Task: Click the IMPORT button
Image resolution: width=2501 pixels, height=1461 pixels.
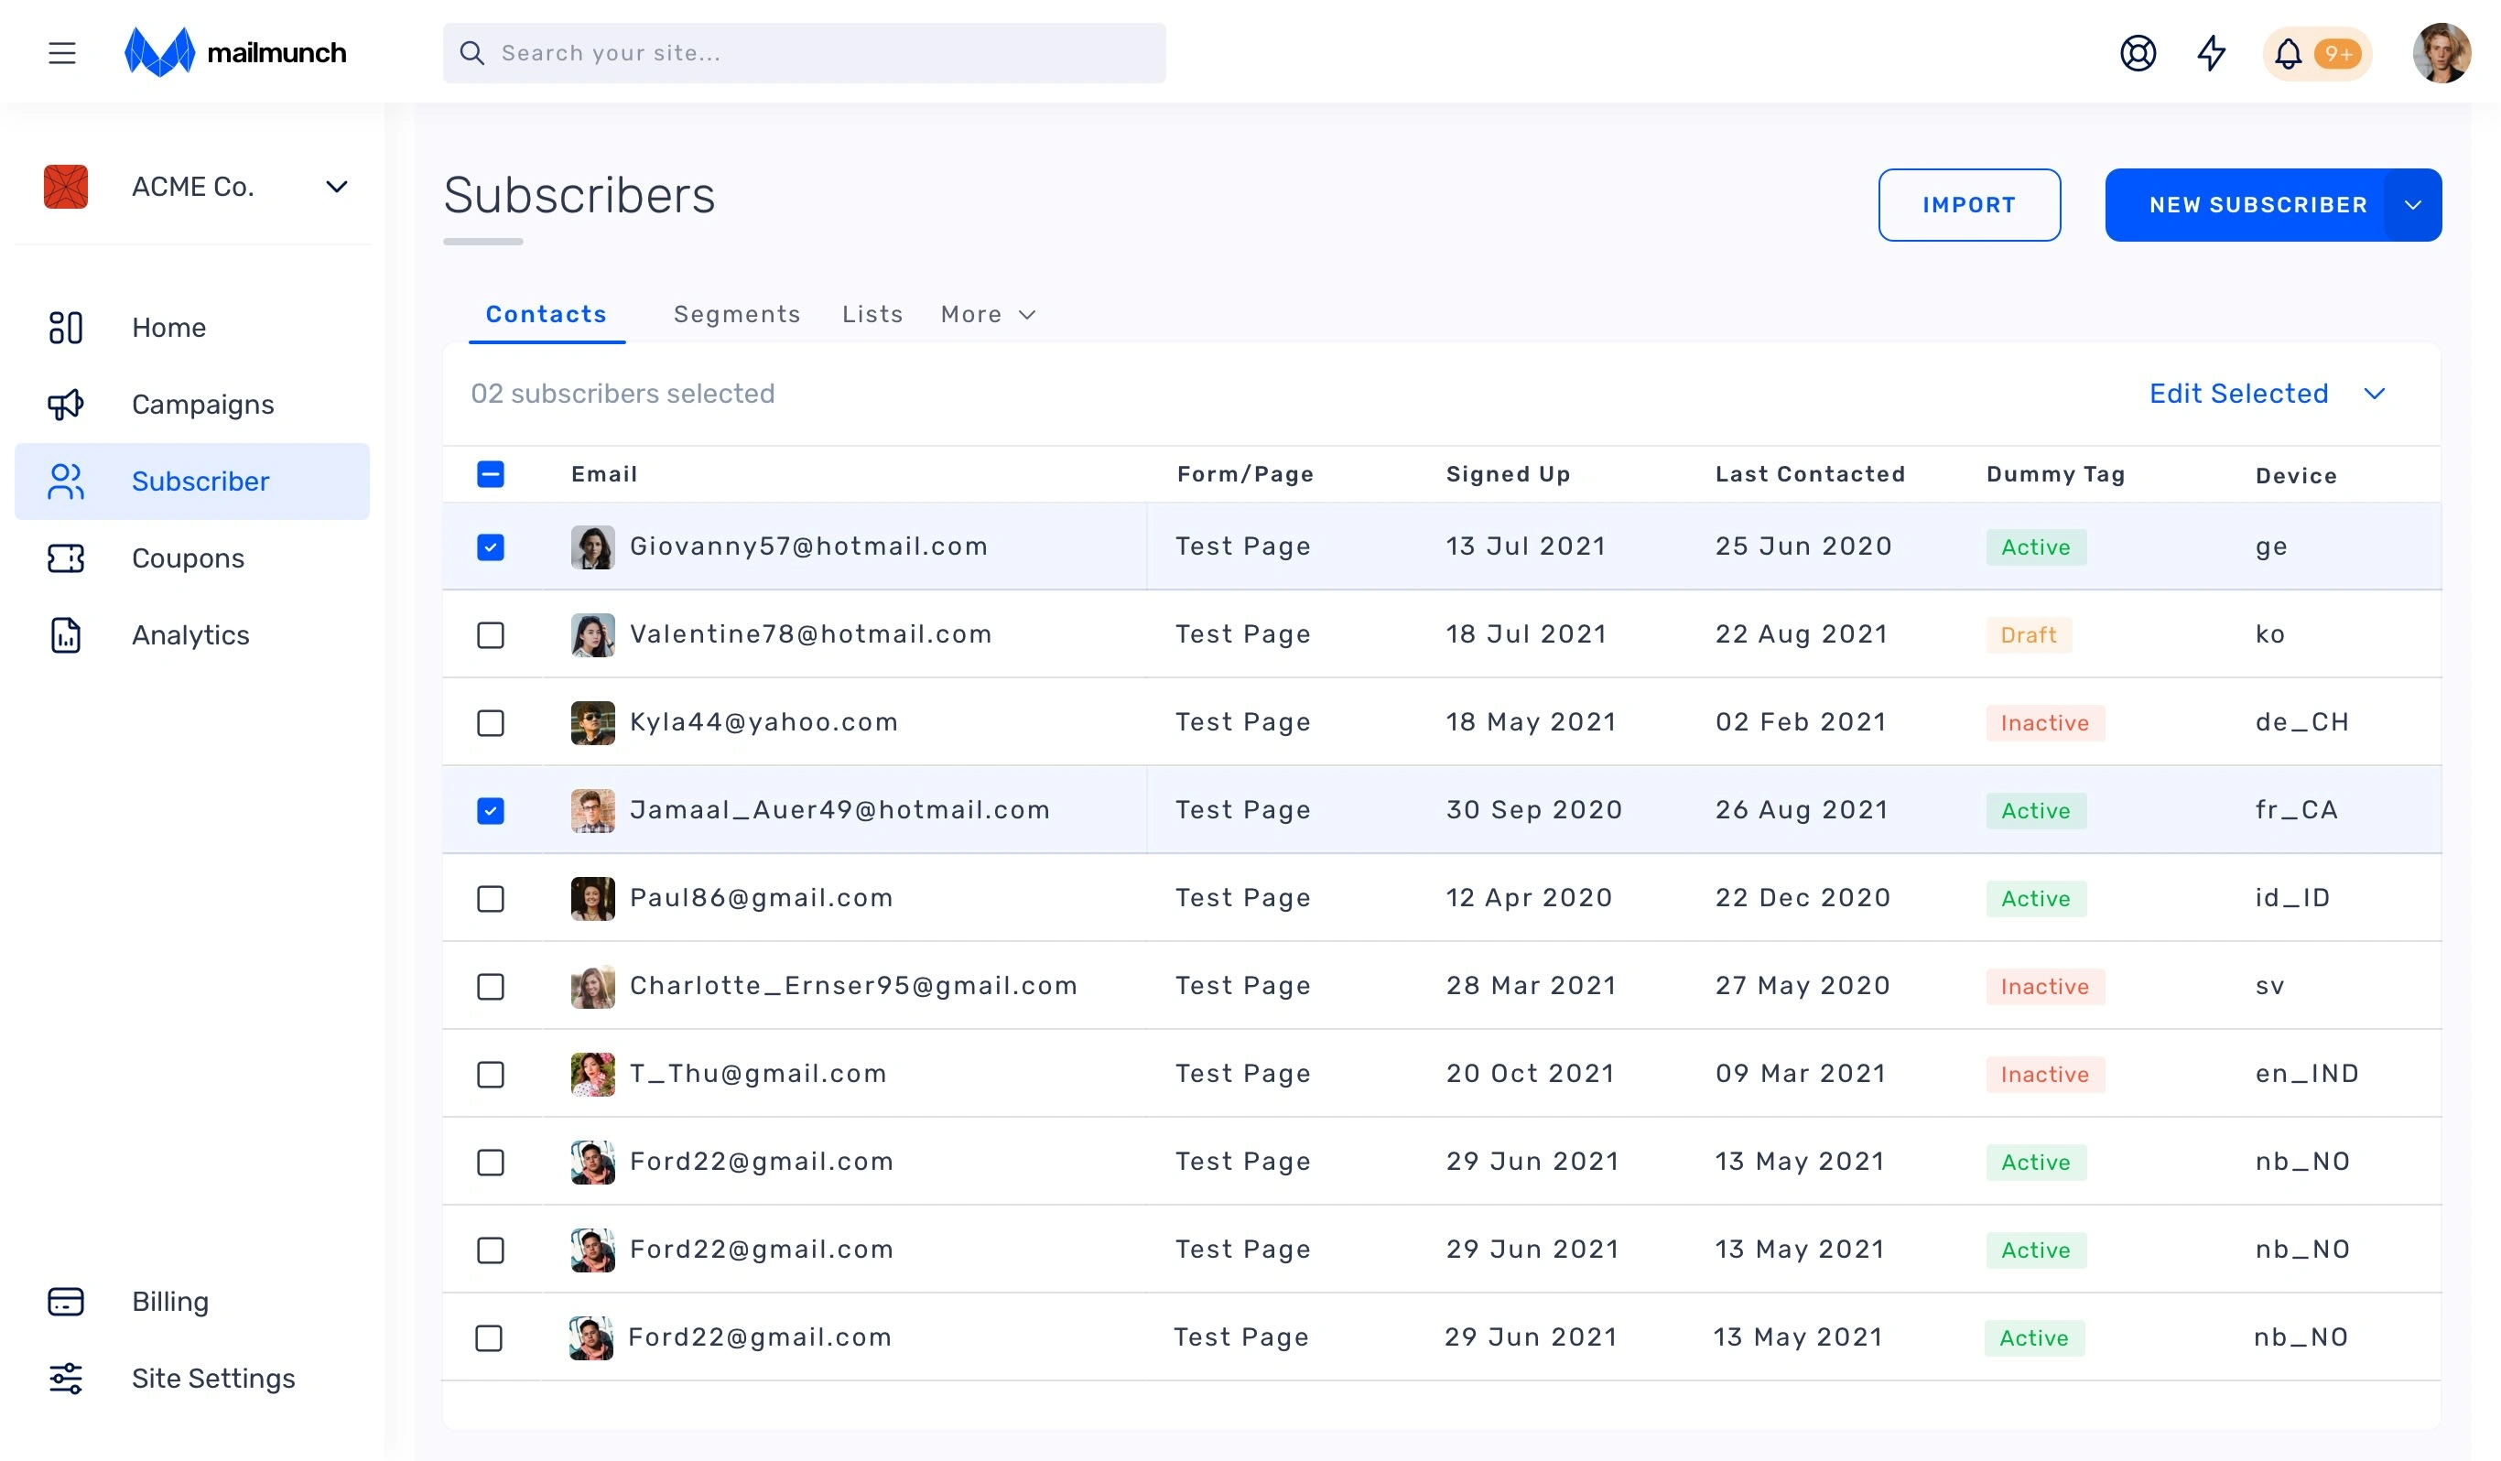Action: pos(1969,205)
